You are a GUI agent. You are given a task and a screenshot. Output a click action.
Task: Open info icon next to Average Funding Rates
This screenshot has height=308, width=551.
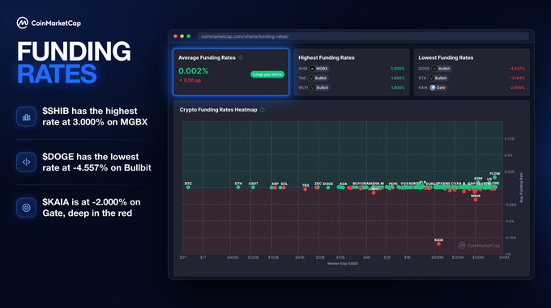click(241, 57)
